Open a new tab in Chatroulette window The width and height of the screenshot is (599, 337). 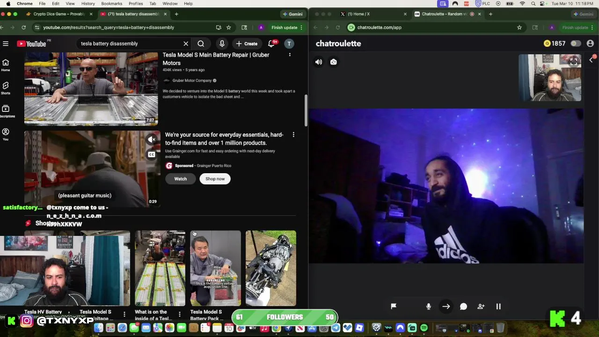pos(490,14)
